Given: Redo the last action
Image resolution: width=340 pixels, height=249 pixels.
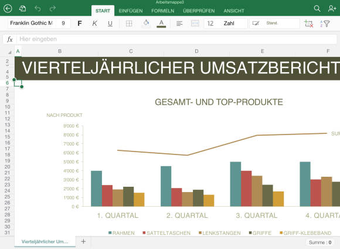Looking at the screenshot, I should tap(53, 8).
